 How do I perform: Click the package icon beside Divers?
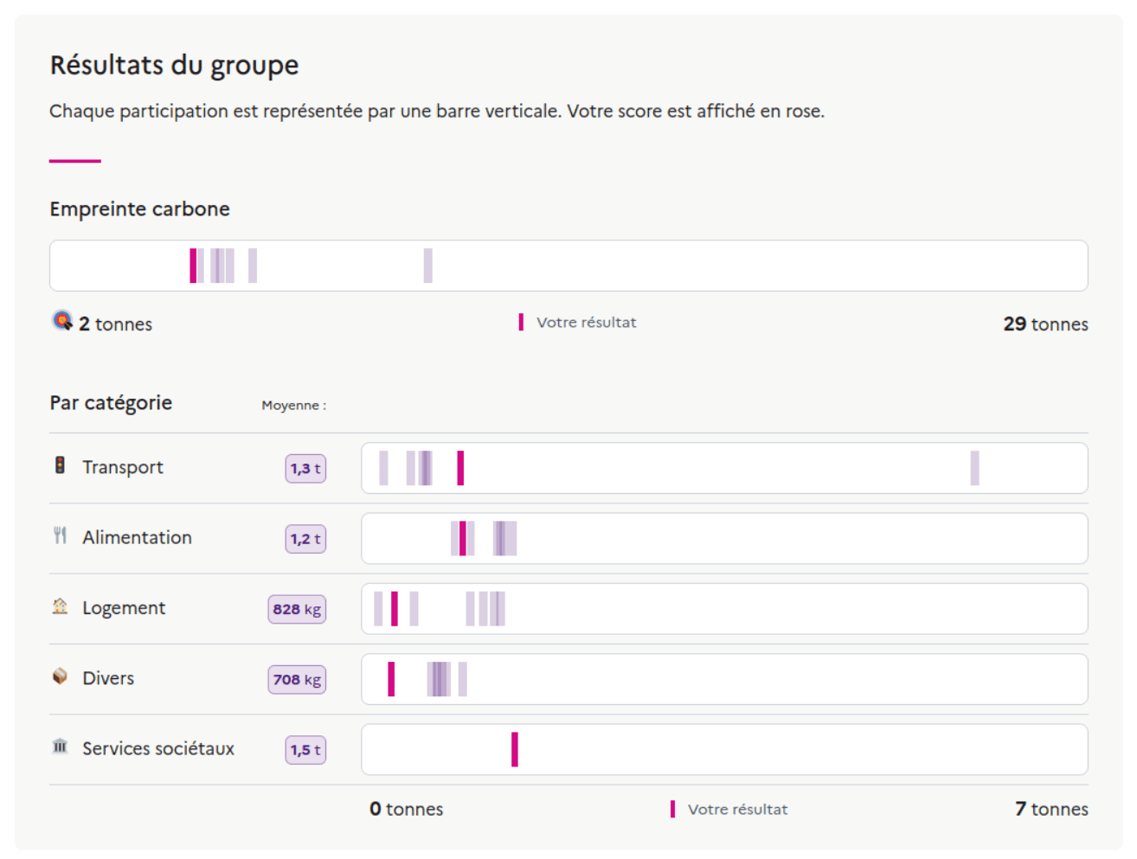pos(59,678)
